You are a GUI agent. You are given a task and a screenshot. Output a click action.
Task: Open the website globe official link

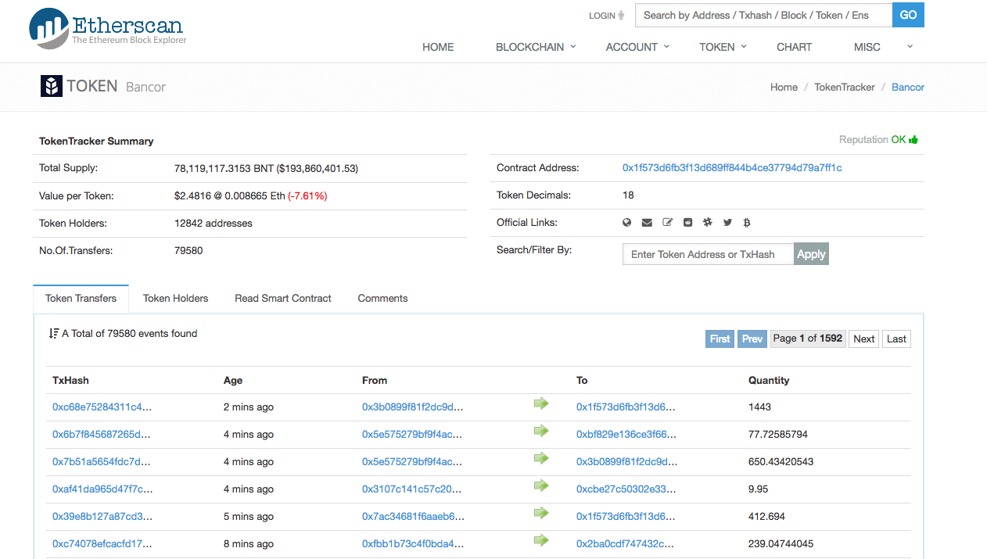626,223
